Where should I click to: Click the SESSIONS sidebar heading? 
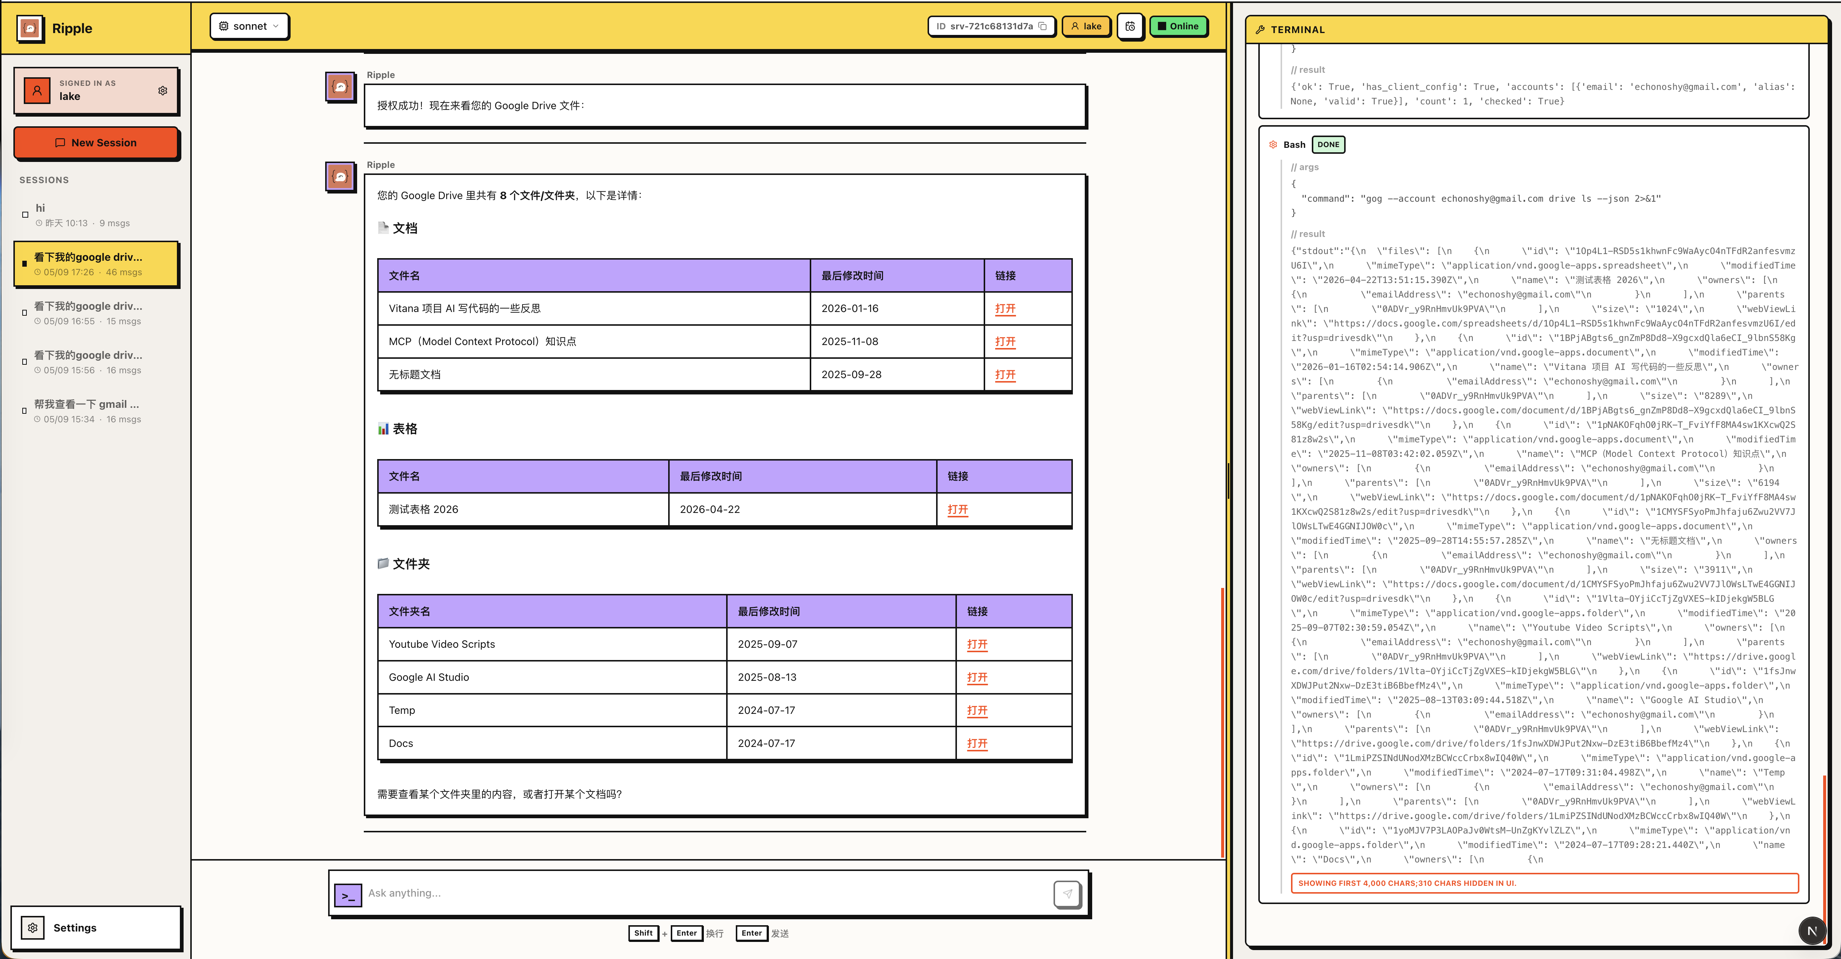coord(44,180)
